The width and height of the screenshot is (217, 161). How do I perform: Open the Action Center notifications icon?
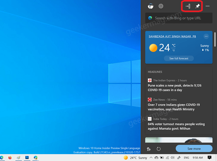pyautogui.click(x=209, y=158)
